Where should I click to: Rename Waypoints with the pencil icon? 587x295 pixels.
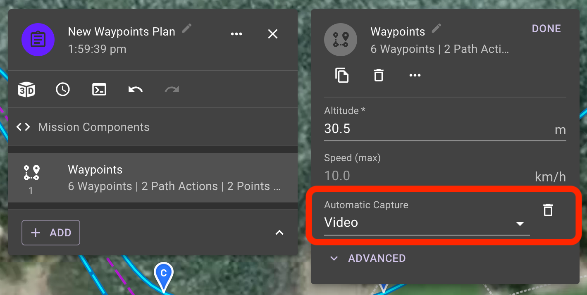coord(437,29)
